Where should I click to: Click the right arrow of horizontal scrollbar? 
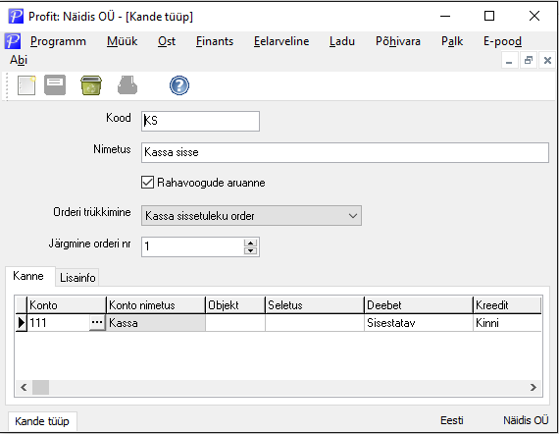tap(534, 387)
